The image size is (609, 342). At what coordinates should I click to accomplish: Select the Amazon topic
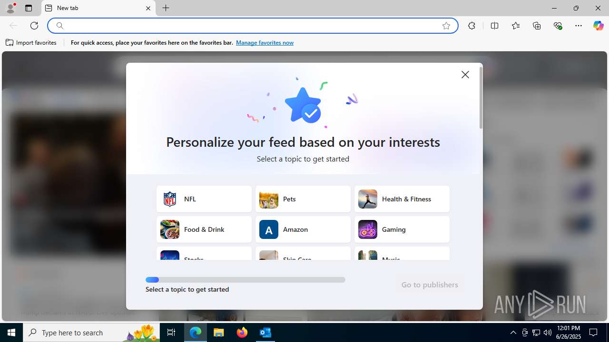(x=303, y=229)
